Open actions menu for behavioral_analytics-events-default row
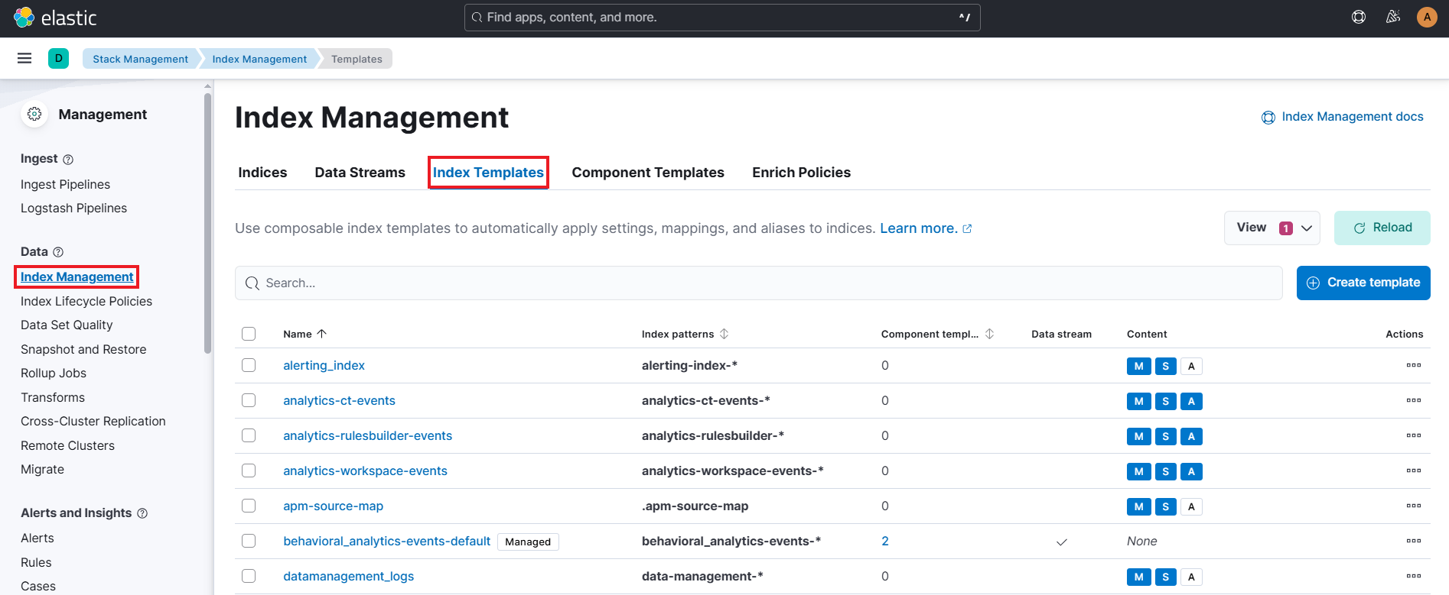 1414,541
